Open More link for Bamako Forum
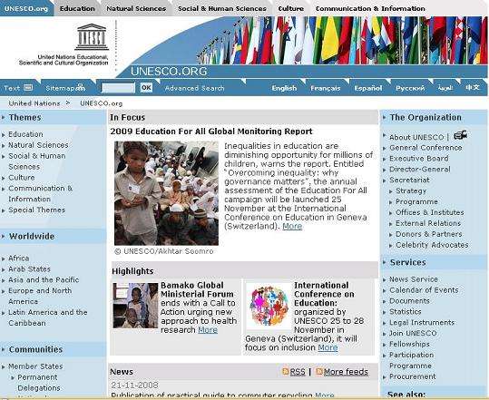This screenshot has width=489, height=400. (x=208, y=330)
